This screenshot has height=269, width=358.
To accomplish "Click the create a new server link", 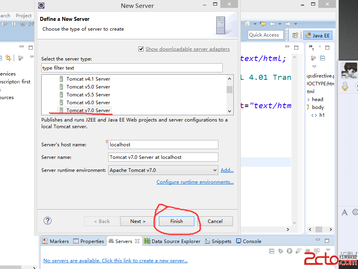I will [116, 261].
